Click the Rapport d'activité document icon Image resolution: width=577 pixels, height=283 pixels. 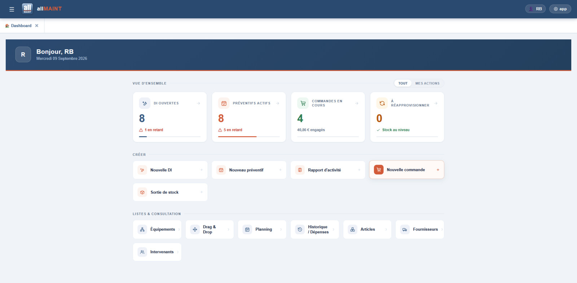pyautogui.click(x=300, y=170)
